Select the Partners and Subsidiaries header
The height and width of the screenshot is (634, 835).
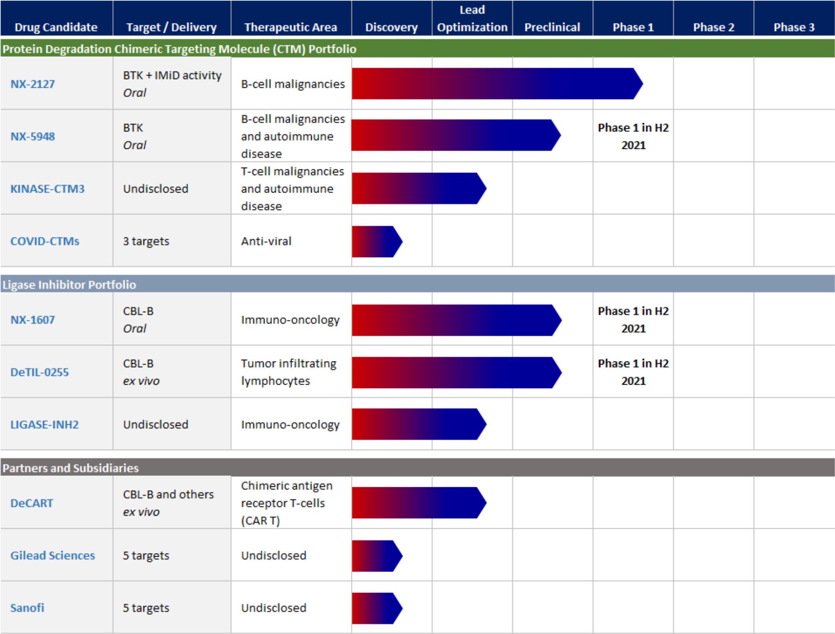pos(71,468)
